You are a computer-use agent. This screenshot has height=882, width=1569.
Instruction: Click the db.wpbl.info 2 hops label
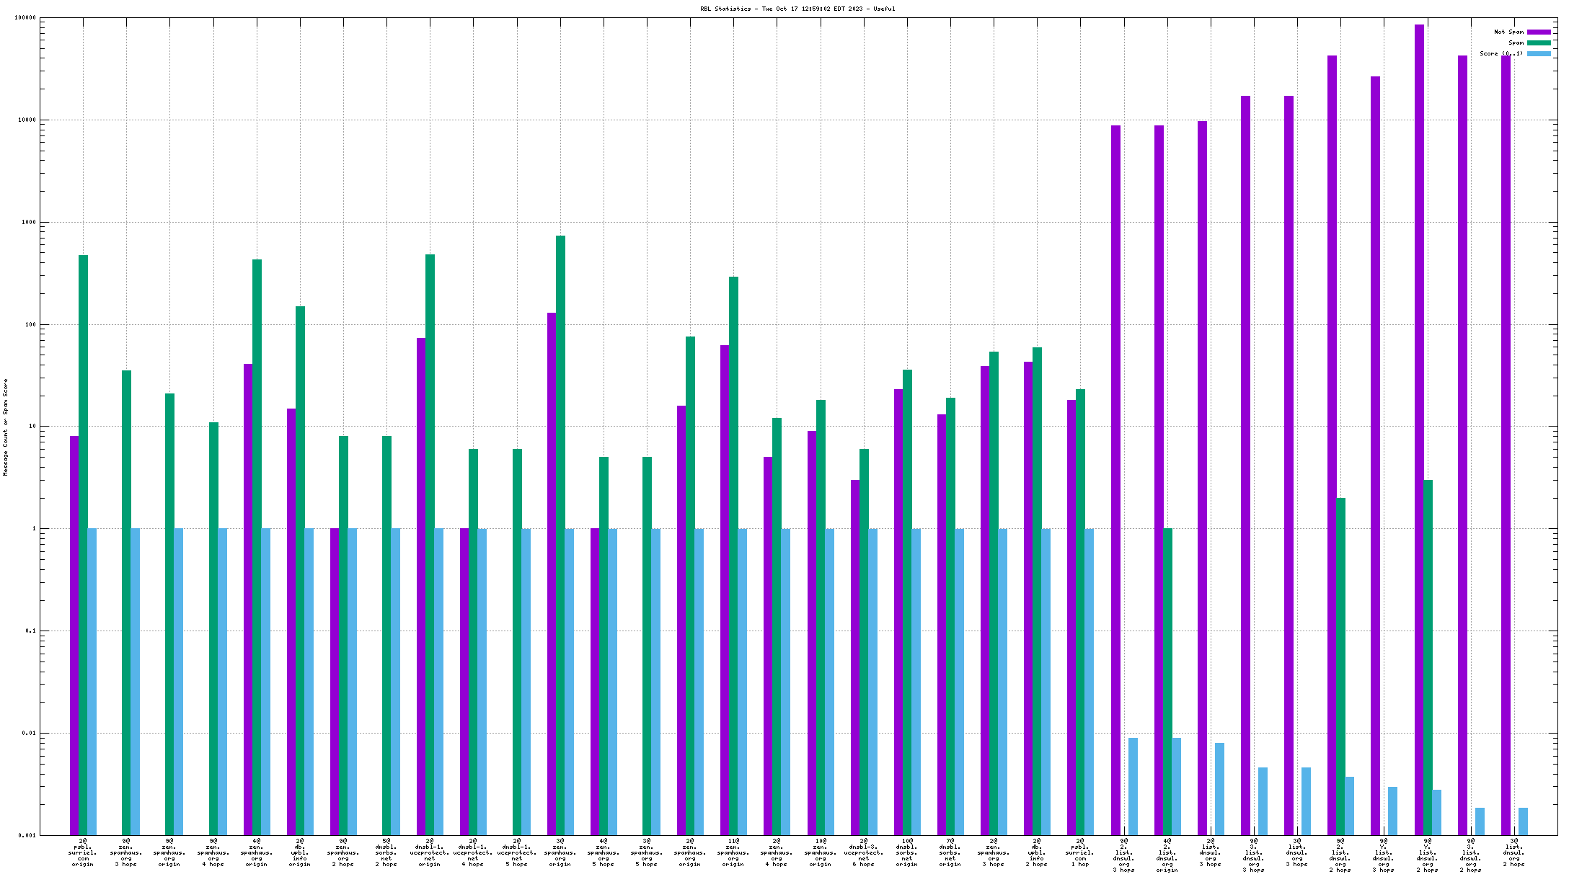(1037, 852)
